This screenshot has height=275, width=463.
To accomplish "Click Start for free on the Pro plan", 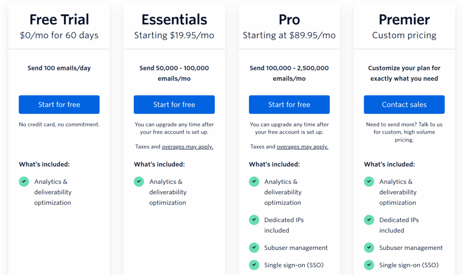I will pos(289,104).
